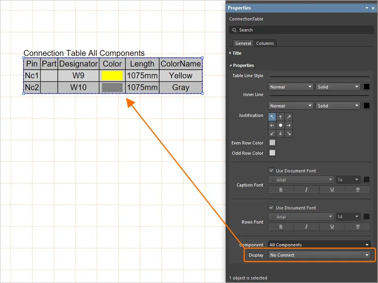Pick the right-middle justification arrow

[x=289, y=125]
